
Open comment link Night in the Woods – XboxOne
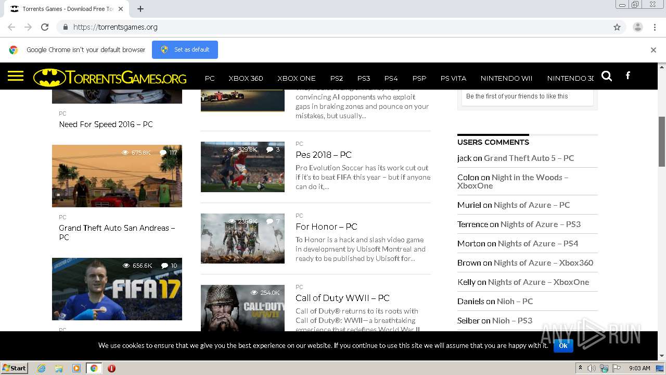coord(513,181)
